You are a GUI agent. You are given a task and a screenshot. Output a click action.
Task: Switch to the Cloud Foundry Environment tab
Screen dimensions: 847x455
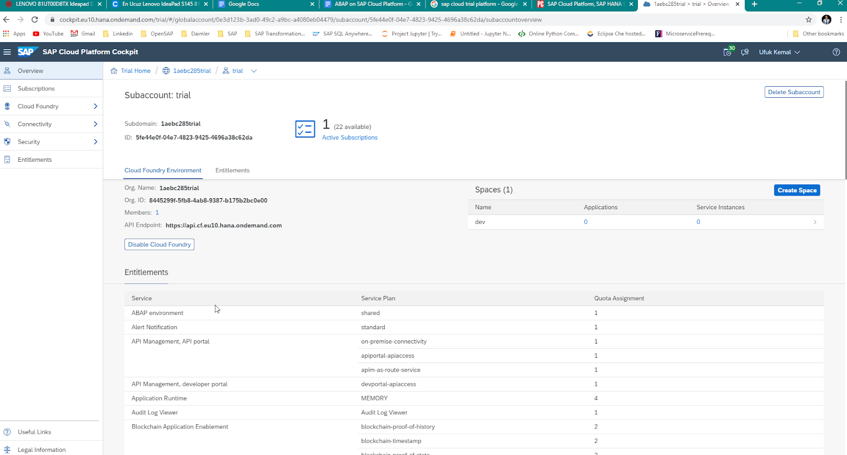point(163,170)
